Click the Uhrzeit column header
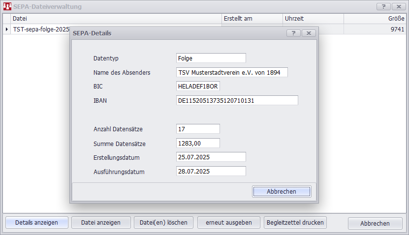Image resolution: width=409 pixels, height=235 pixels. pyautogui.click(x=313, y=19)
